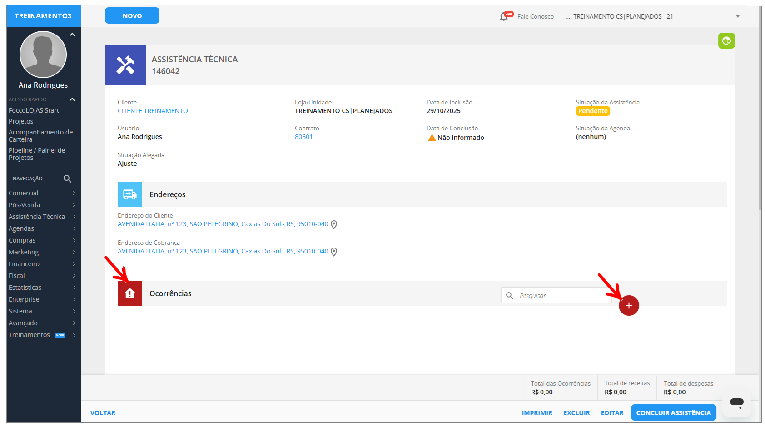765x427 pixels.
Task: Expand the Financeiro menu
Action: [42, 264]
